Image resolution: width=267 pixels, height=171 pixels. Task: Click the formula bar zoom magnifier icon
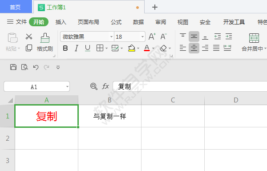tap(93, 86)
